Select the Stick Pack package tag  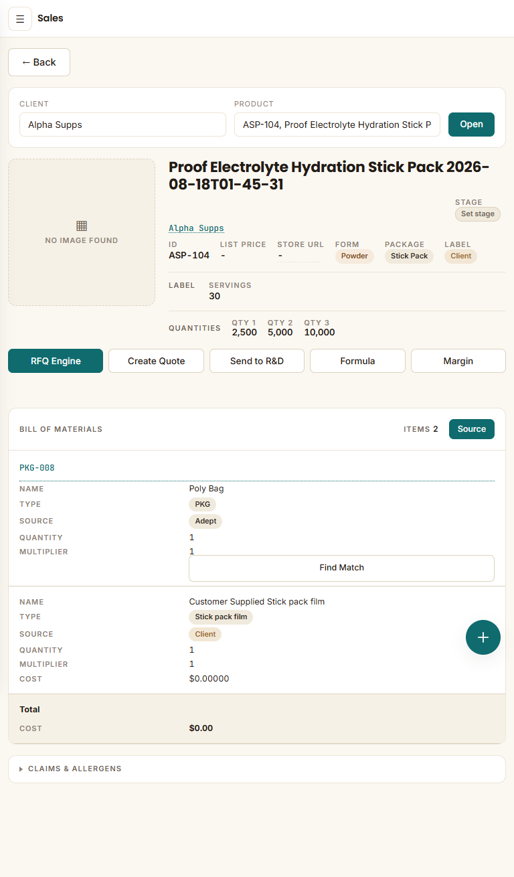pos(409,256)
